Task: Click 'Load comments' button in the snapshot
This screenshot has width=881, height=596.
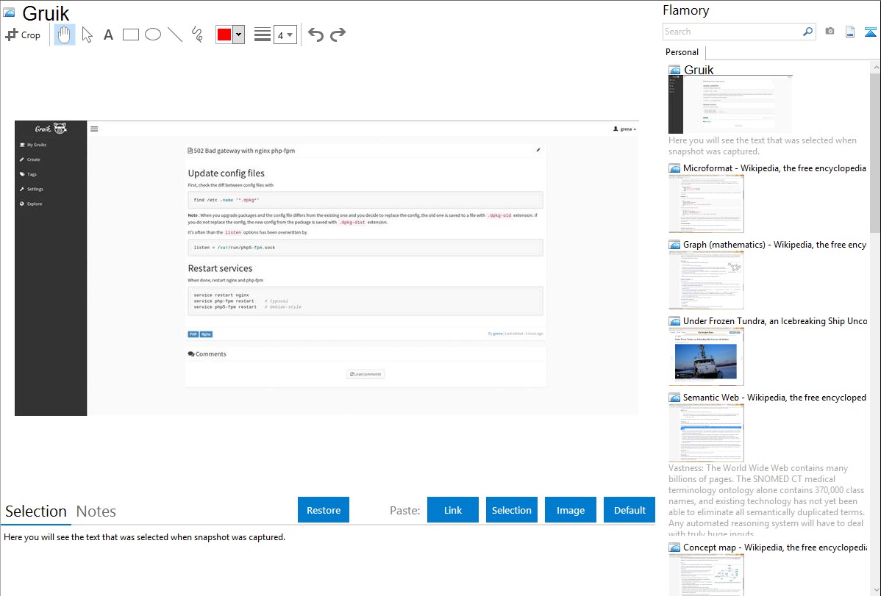Action: [365, 374]
